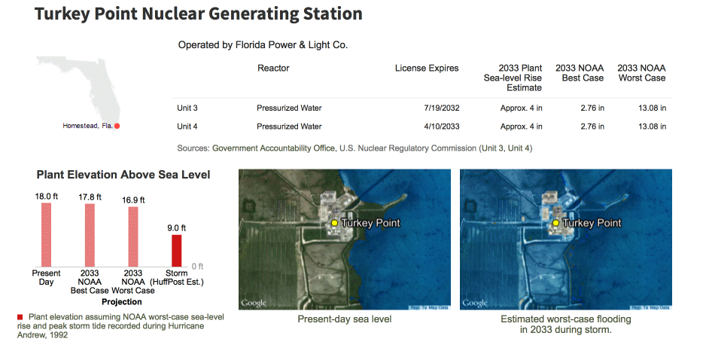
Task: Click the 'Present-day sea level' map caption
Action: 345,319
